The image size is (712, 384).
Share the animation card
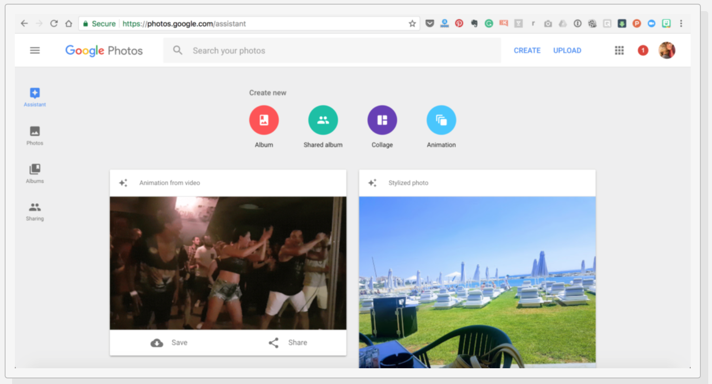pyautogui.click(x=288, y=343)
